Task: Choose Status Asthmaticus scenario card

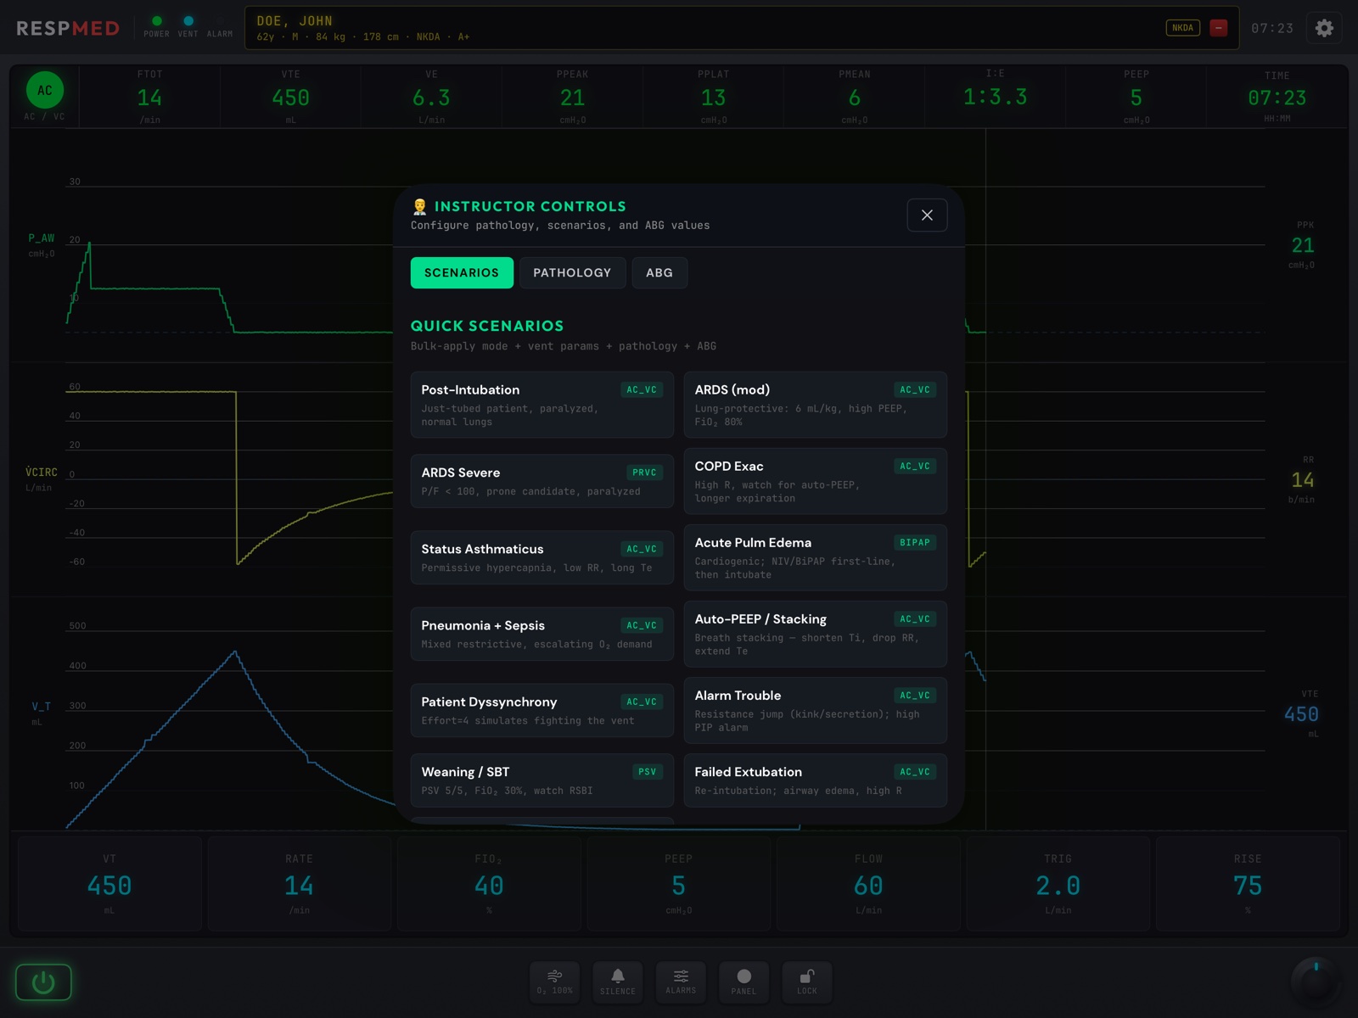Action: click(x=542, y=557)
